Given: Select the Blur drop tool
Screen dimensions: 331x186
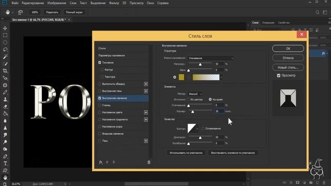Looking at the screenshot, I should tap(5, 121).
